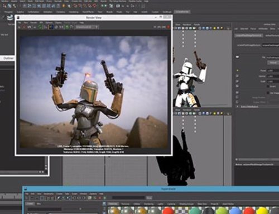Click the Show button in Hypershade toolbar

pyautogui.click(x=149, y=198)
